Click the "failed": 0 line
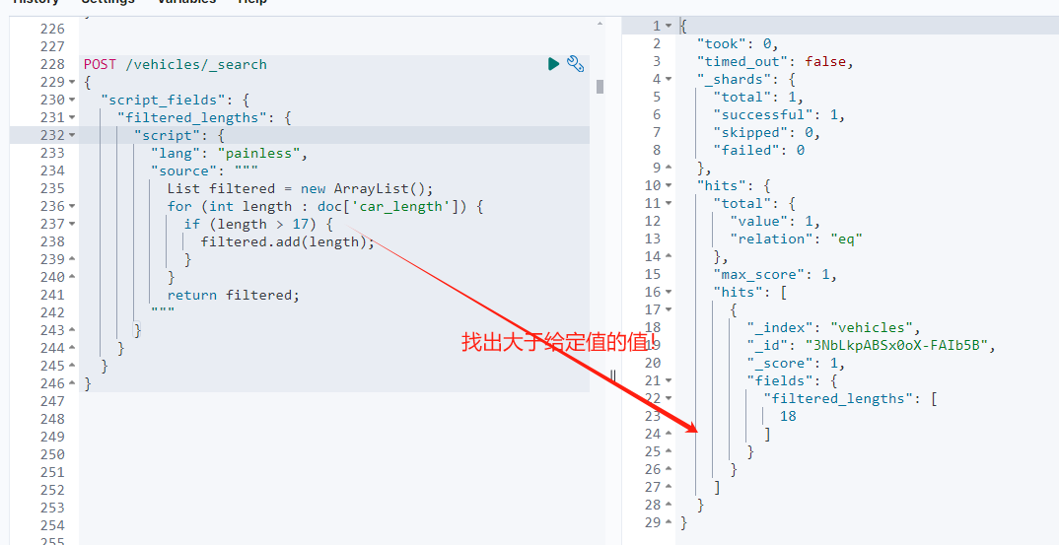 tap(758, 150)
